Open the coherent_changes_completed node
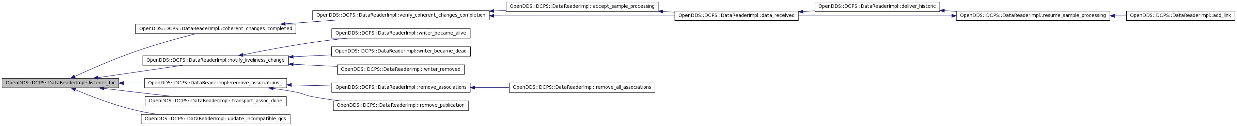The height and width of the screenshot is (126, 1237). (x=216, y=29)
